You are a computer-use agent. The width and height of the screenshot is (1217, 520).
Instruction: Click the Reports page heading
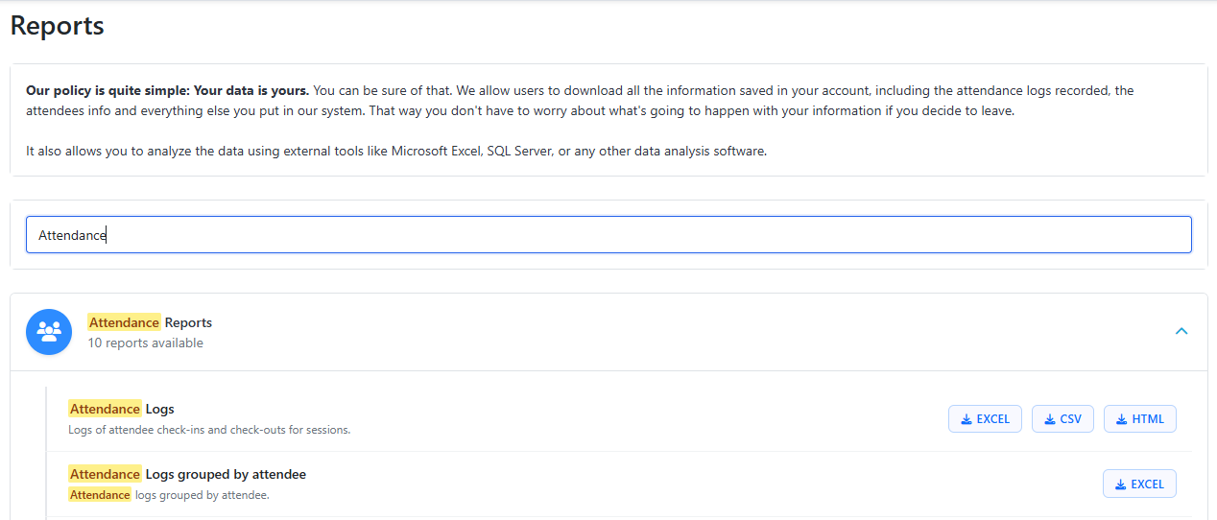pyautogui.click(x=58, y=26)
